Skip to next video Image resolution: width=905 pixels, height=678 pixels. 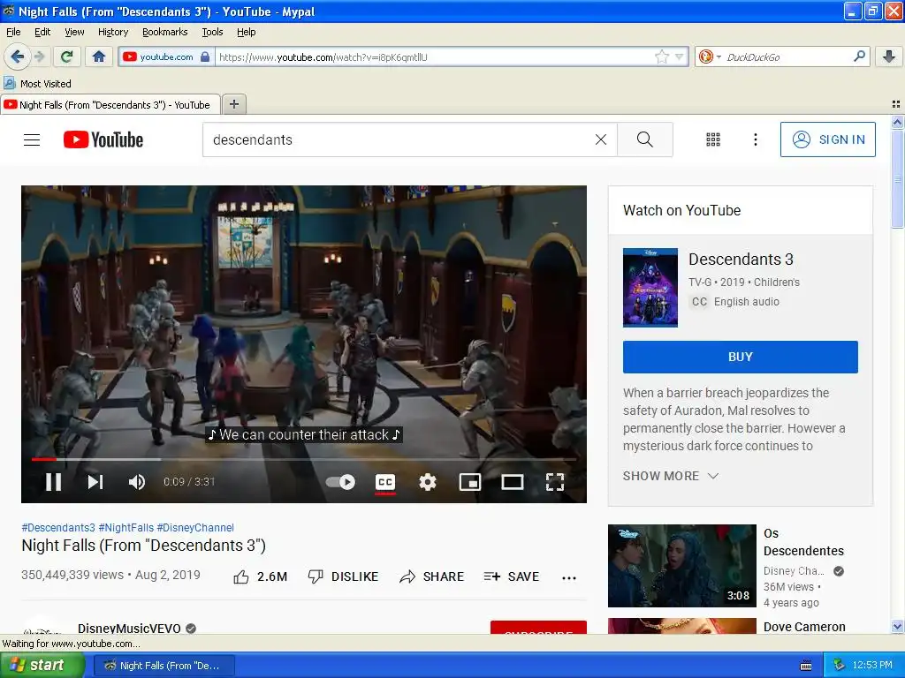click(x=95, y=481)
